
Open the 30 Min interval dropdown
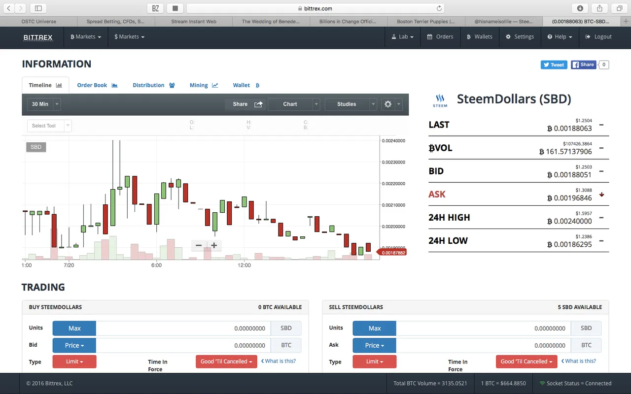click(x=44, y=104)
